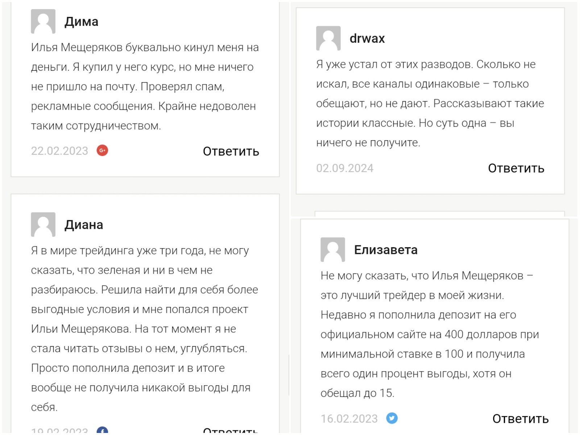The image size is (580, 435).
Task: Click the username Елизавета
Action: (386, 250)
